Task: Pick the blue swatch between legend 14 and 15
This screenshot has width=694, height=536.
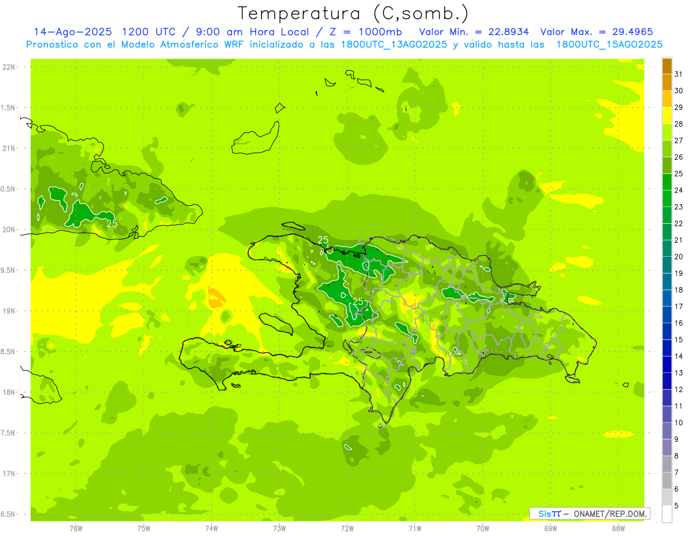Action: point(667,348)
